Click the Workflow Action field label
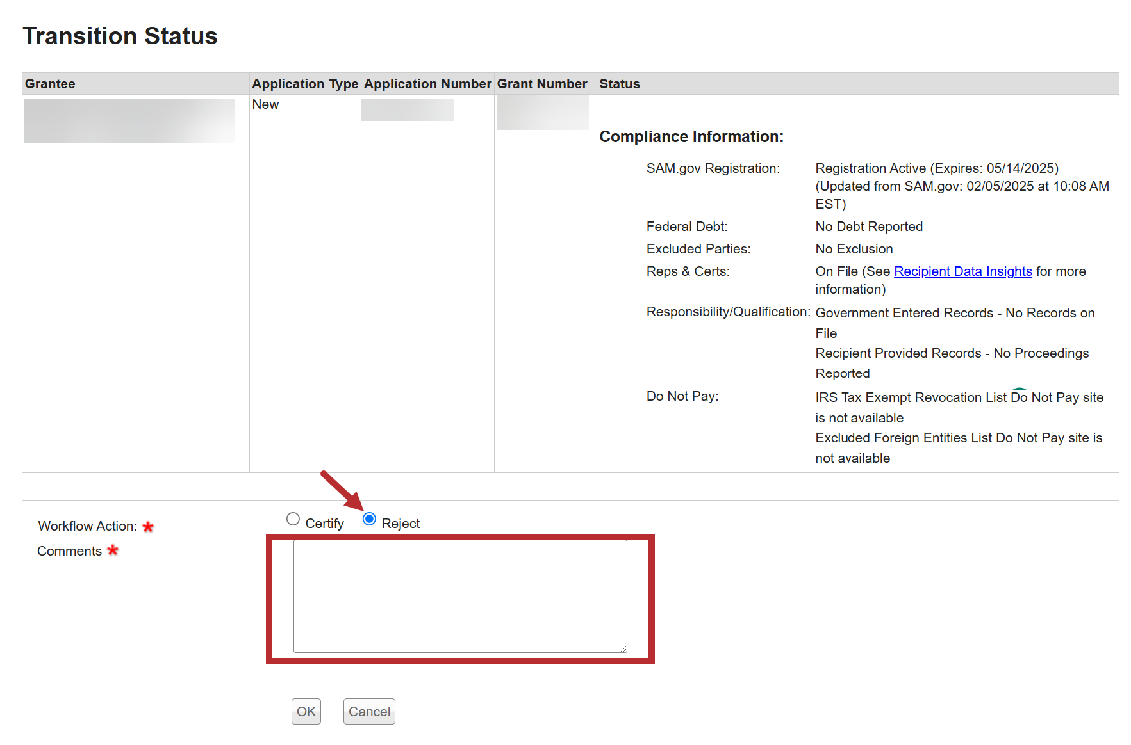This screenshot has width=1131, height=745. point(87,526)
